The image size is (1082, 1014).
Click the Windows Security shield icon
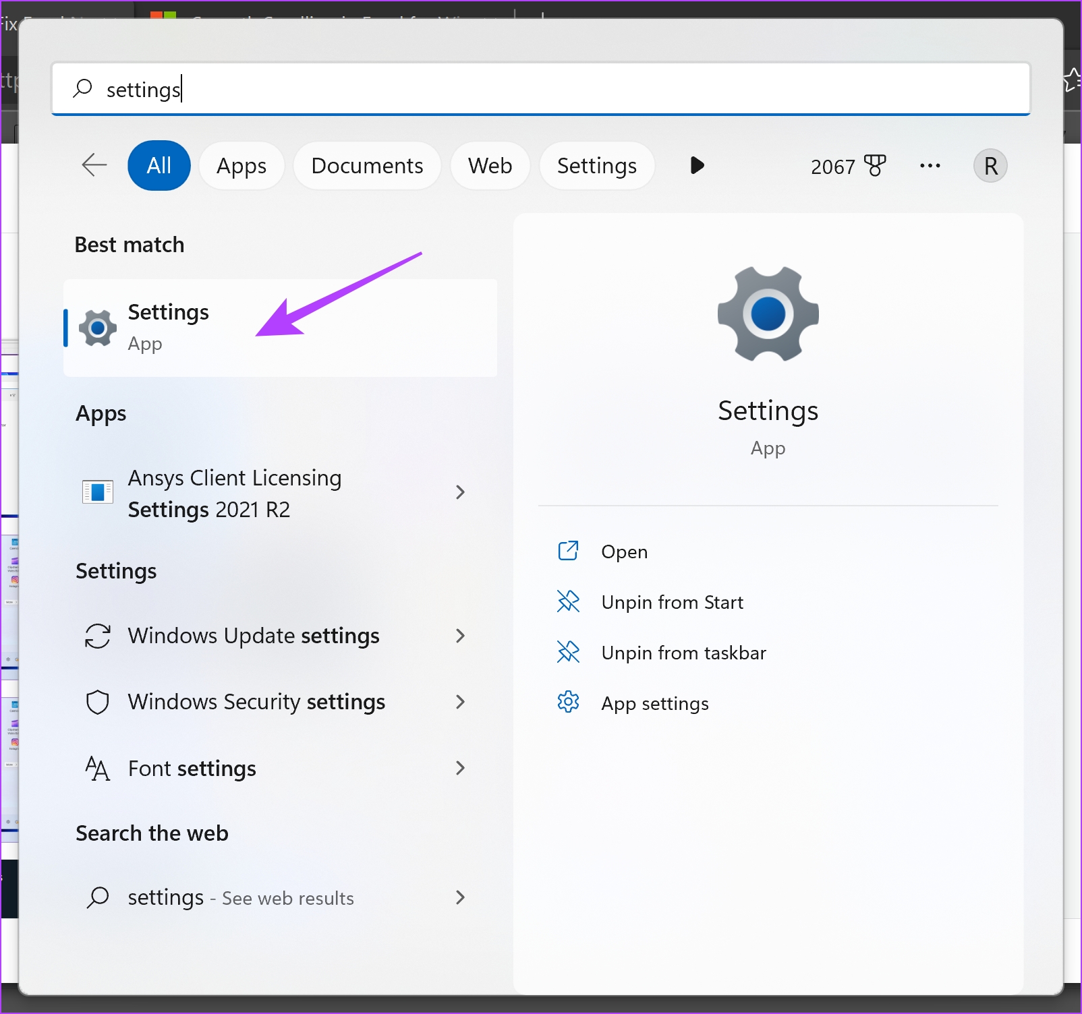[x=98, y=702]
